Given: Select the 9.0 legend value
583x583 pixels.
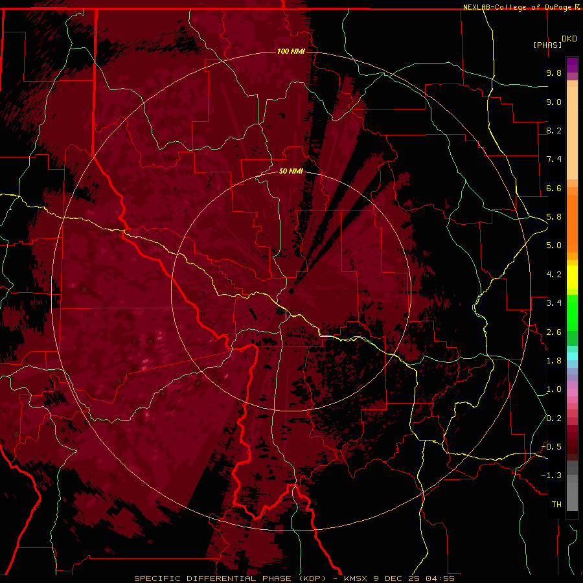Looking at the screenshot, I should (x=554, y=102).
